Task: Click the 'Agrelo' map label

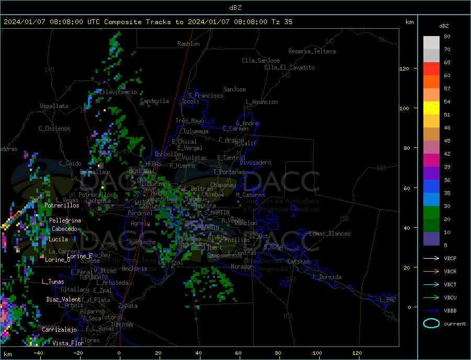Action: tap(141, 224)
